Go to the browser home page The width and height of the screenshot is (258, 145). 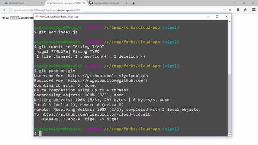[x=245, y=10]
